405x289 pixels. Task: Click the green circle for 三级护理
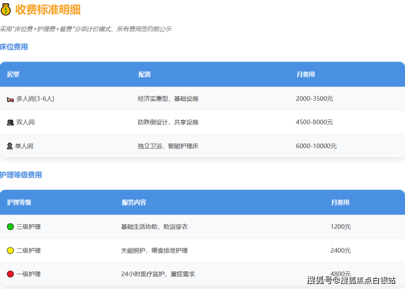(x=10, y=226)
